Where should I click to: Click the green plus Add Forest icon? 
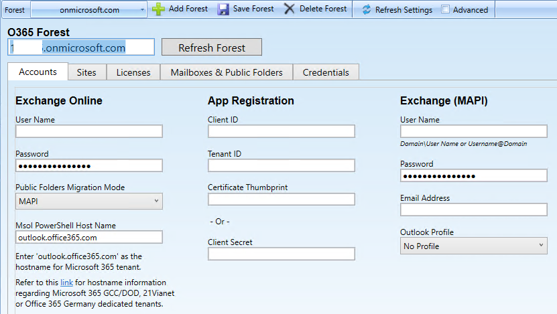tap(158, 9)
